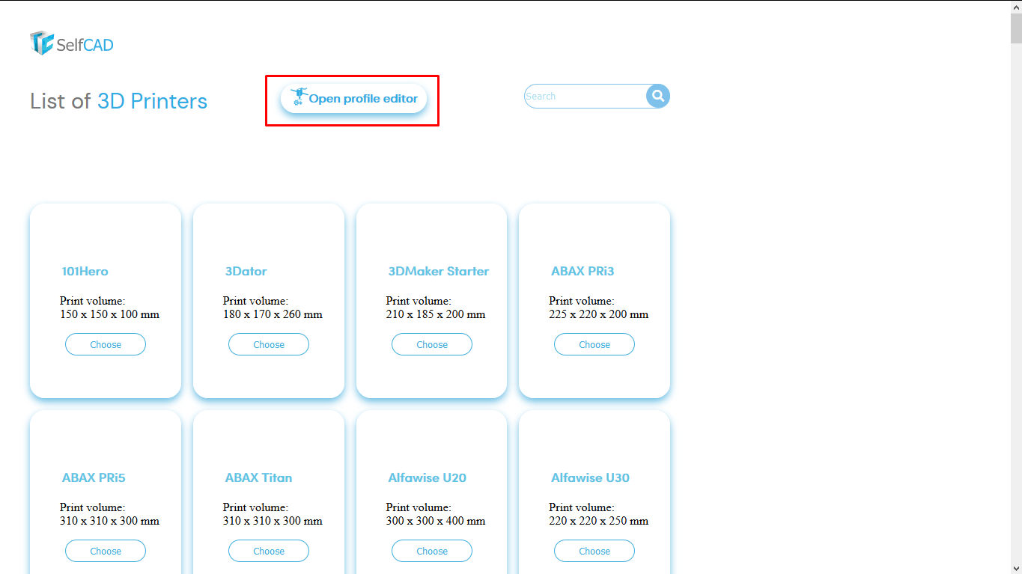
Task: Click the 150 x 150 x 100 mm volume
Action: coord(109,314)
